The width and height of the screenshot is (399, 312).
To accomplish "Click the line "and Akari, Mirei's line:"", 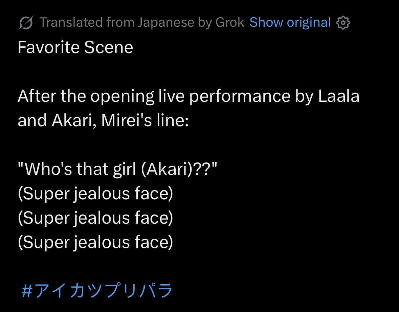I will point(103,121).
